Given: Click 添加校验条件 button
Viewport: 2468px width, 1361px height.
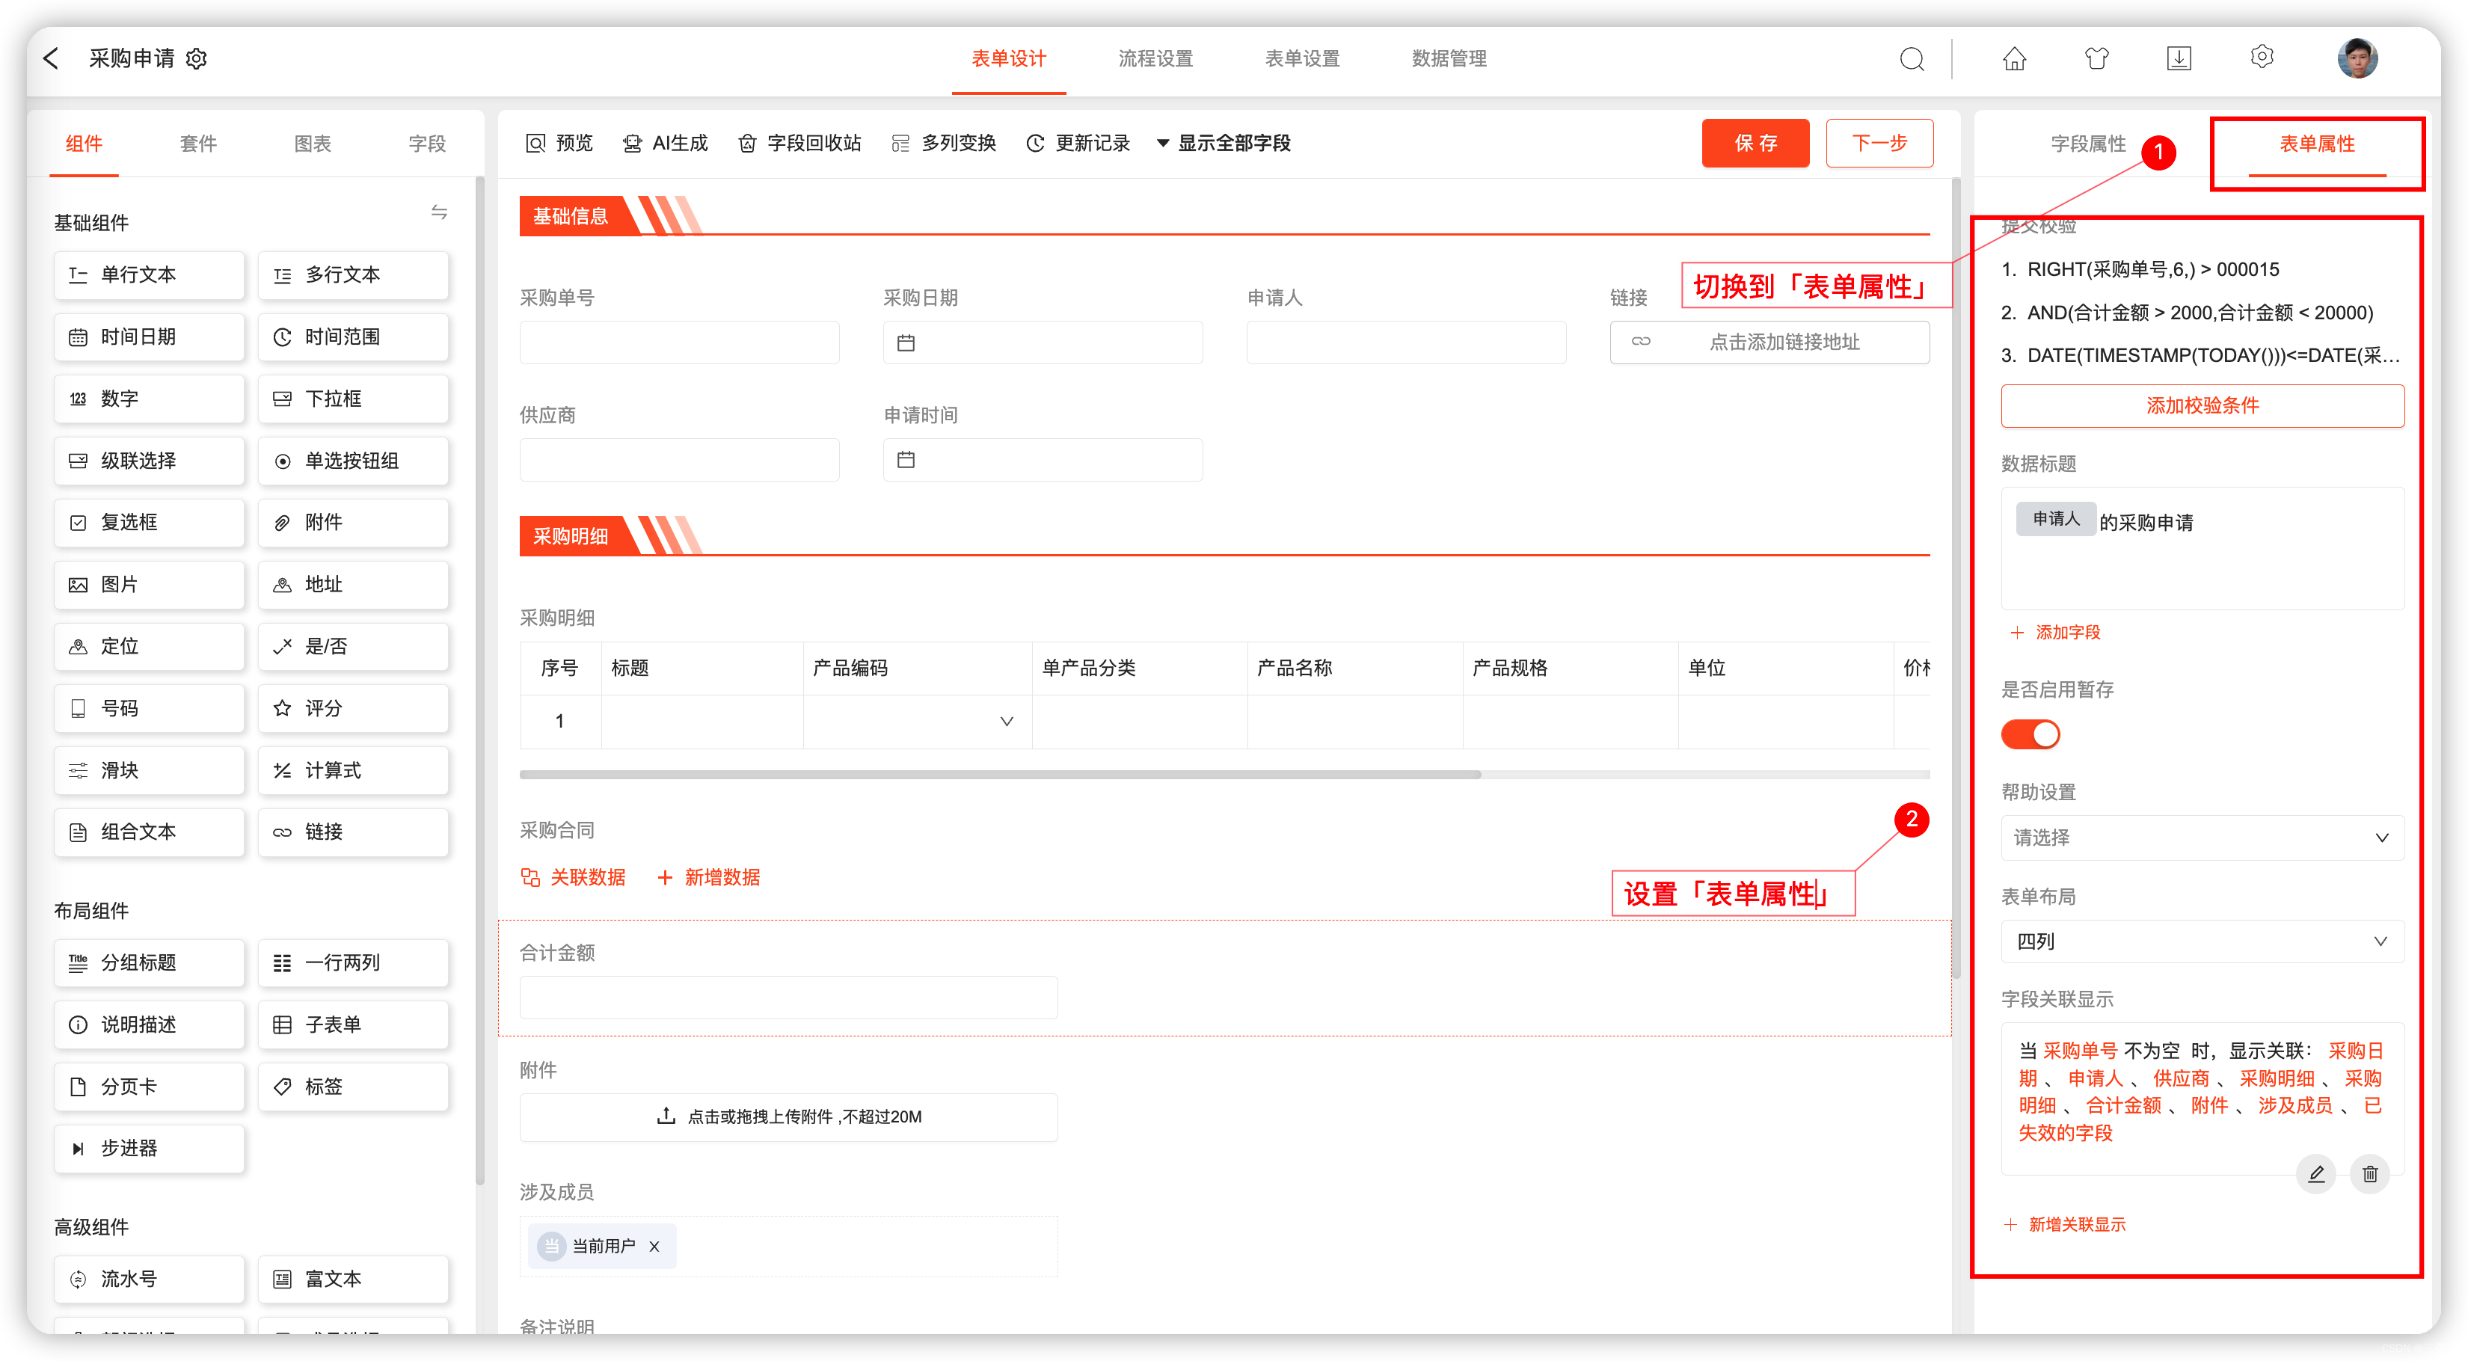Looking at the screenshot, I should pyautogui.click(x=2202, y=406).
